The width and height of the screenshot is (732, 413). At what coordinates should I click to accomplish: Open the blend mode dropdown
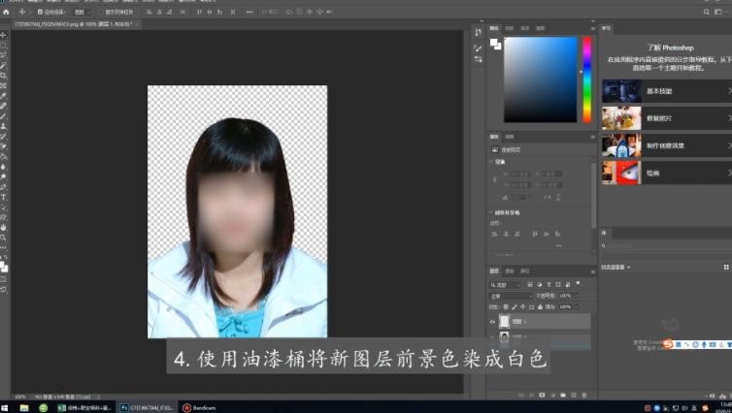pyautogui.click(x=511, y=296)
